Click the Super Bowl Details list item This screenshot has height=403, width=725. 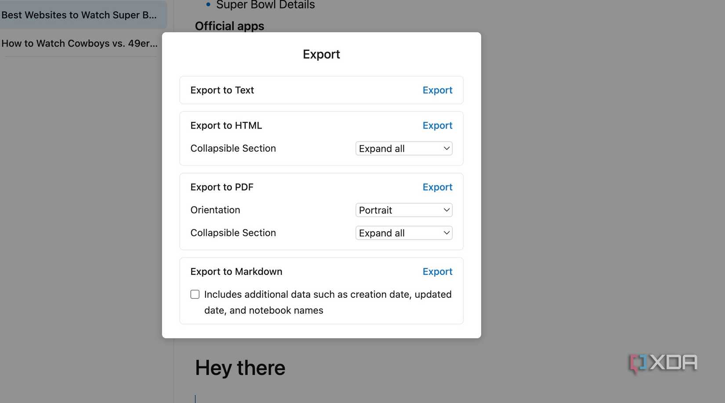pos(265,5)
